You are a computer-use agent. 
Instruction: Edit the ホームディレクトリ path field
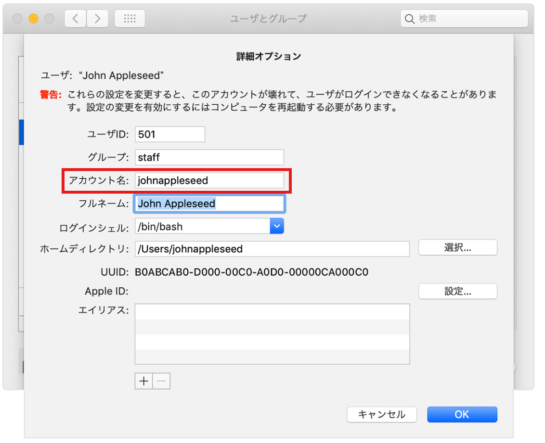(x=272, y=249)
